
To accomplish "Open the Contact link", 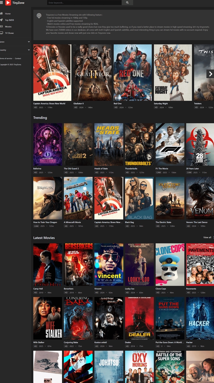I will point(18,58).
